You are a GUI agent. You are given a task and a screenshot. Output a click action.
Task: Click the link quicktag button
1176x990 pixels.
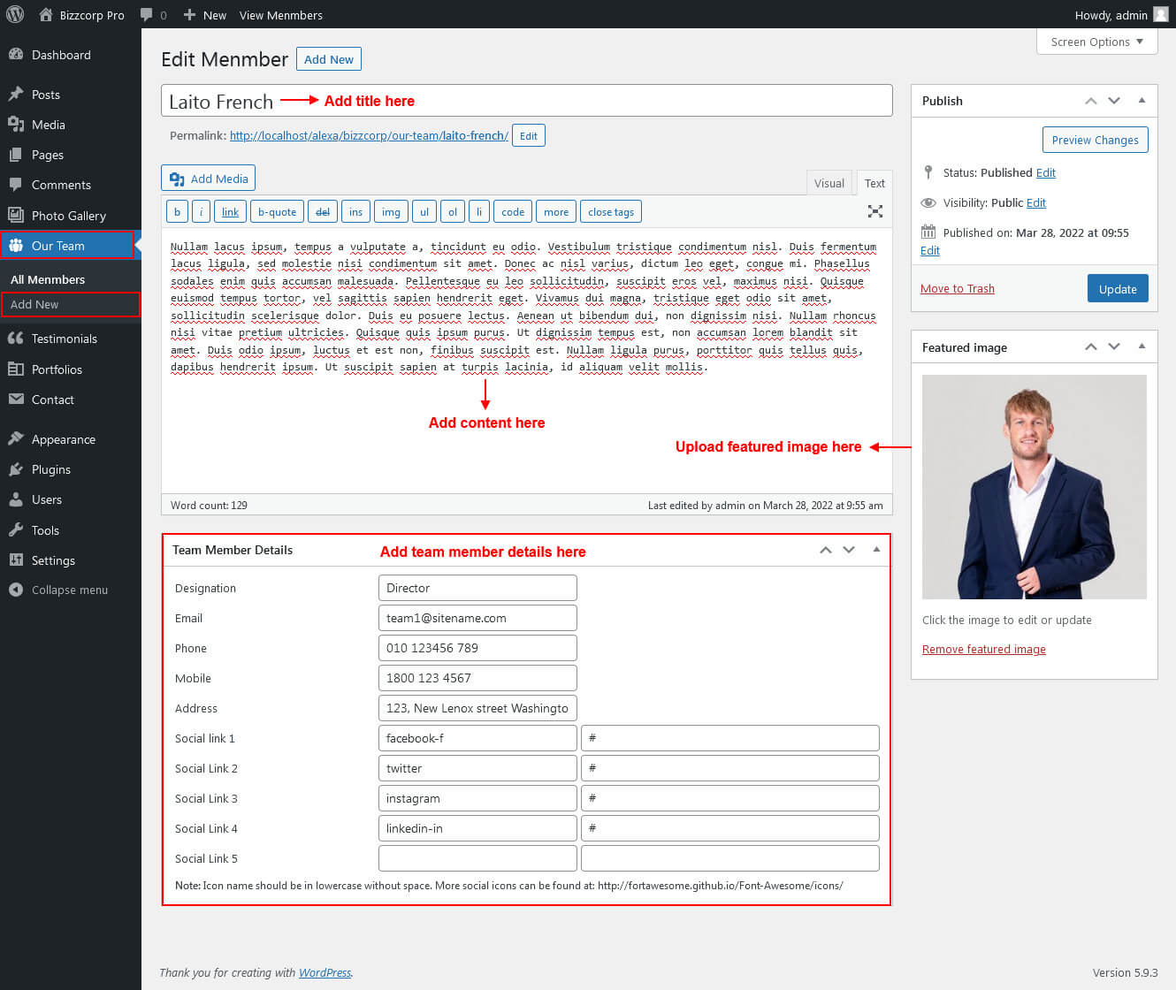pyautogui.click(x=230, y=212)
